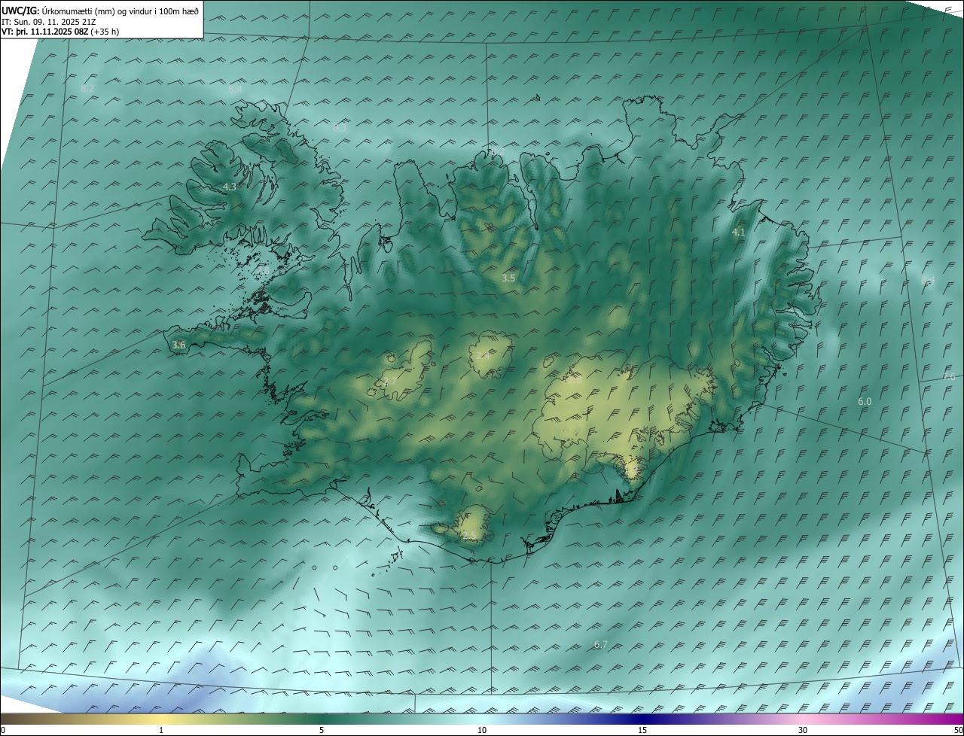Click the 1 tick on the color scale
This screenshot has width=964, height=736.
pos(161,730)
